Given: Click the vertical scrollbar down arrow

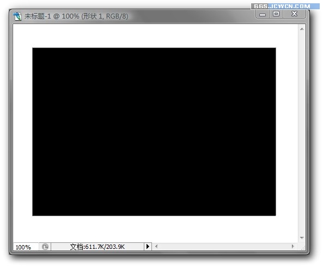Looking at the screenshot, I should click(x=302, y=238).
